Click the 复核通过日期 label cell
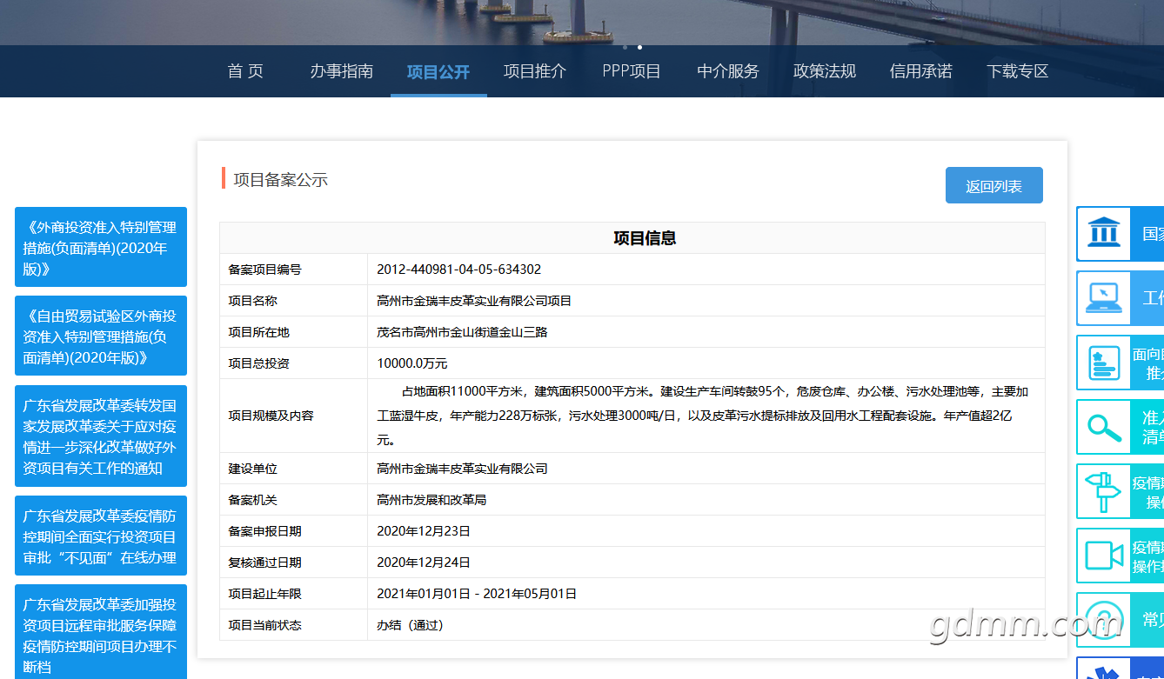Image resolution: width=1164 pixels, height=679 pixels. [293, 563]
